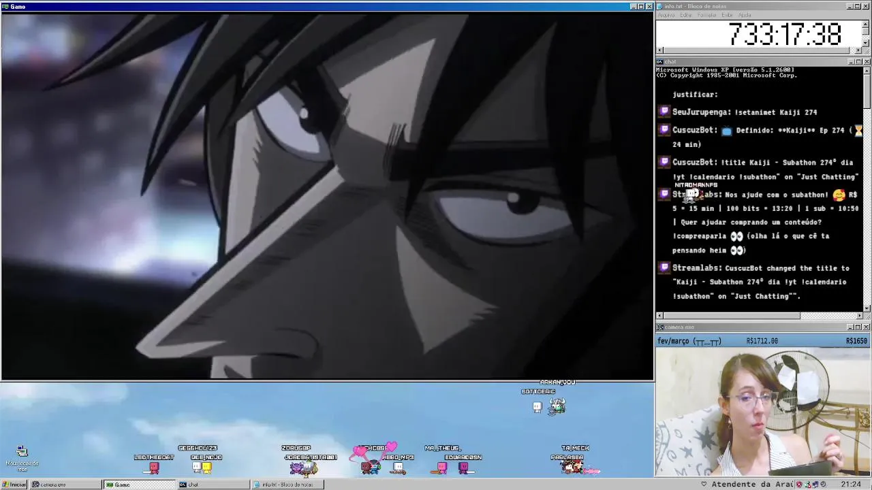Screen dimensions: 872x490
Task: Click the Twitch badge beside Streamlabs changed title message
Action: point(665,267)
